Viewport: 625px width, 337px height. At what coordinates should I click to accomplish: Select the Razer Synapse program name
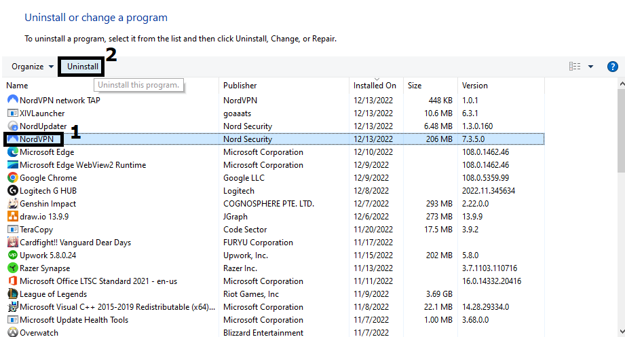pyautogui.click(x=45, y=268)
